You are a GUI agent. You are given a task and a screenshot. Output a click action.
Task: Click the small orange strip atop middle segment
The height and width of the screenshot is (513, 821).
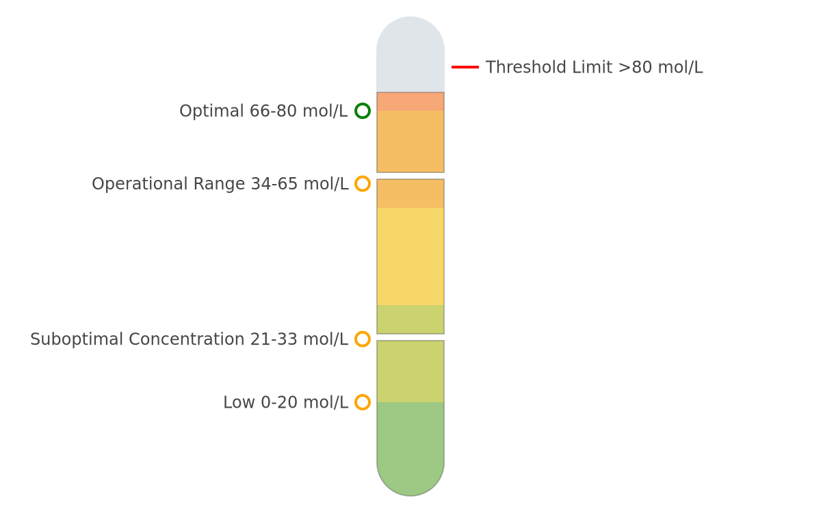[x=410, y=194]
